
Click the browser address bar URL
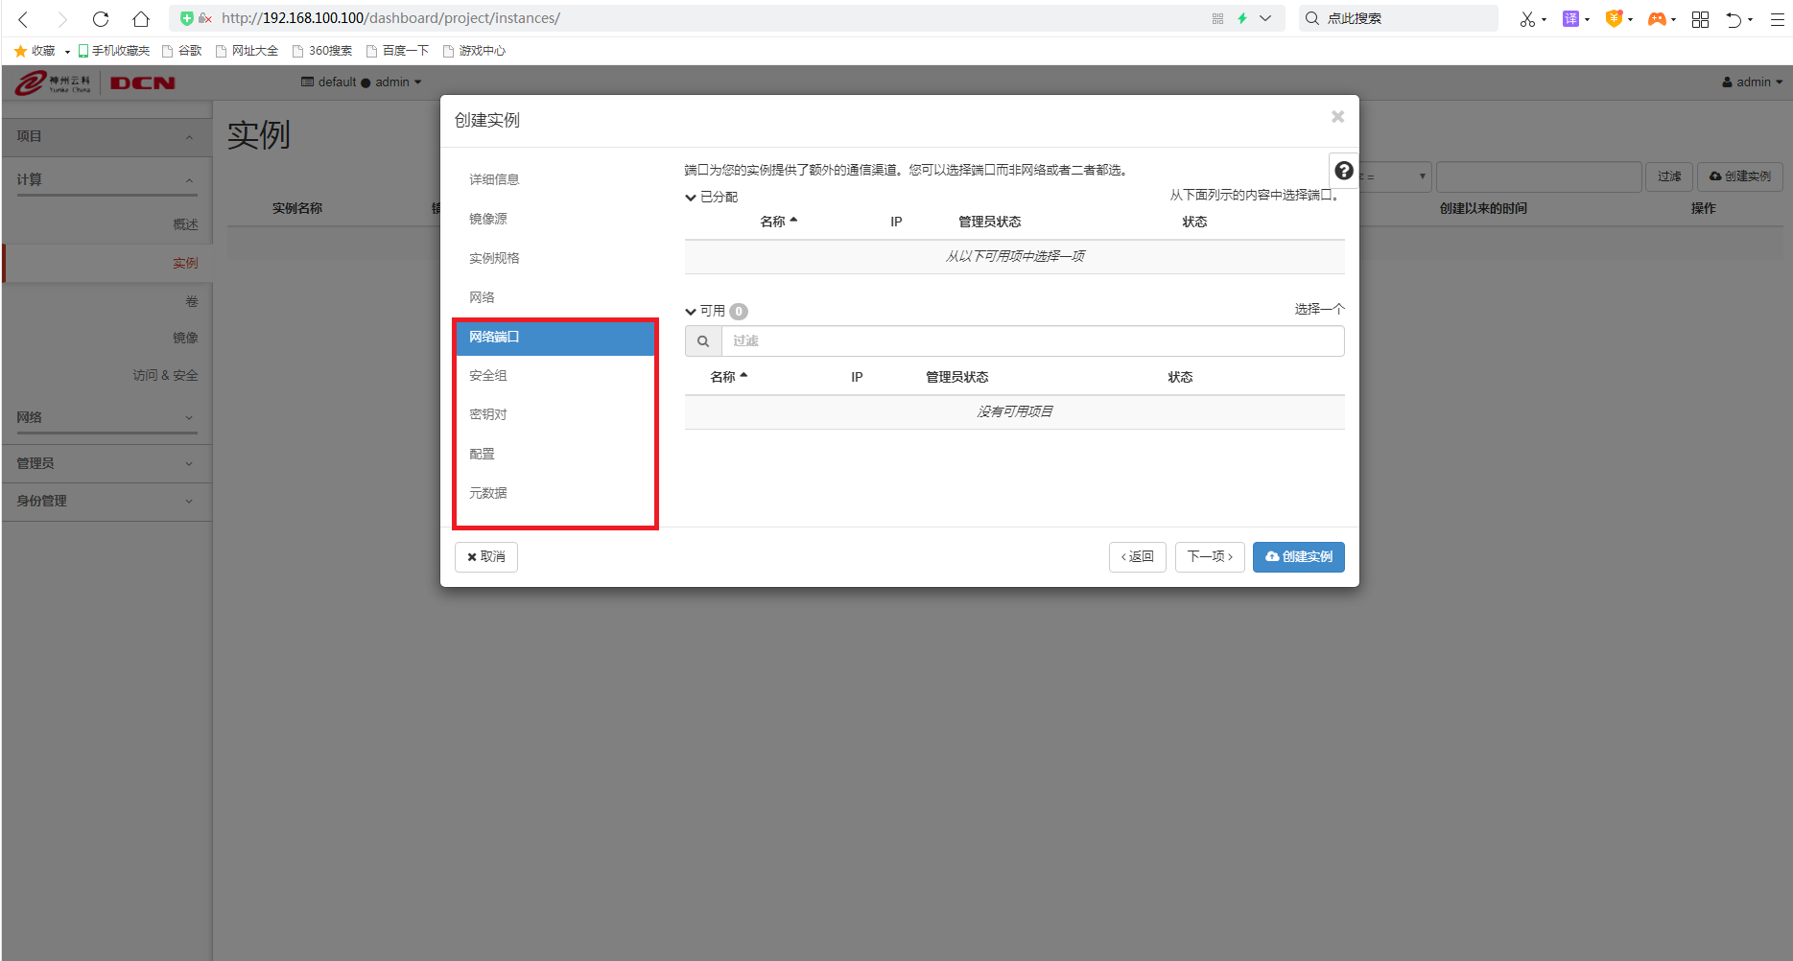point(390,18)
